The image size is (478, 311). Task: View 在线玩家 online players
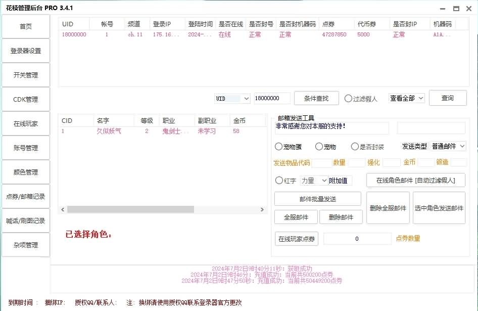(x=25, y=123)
